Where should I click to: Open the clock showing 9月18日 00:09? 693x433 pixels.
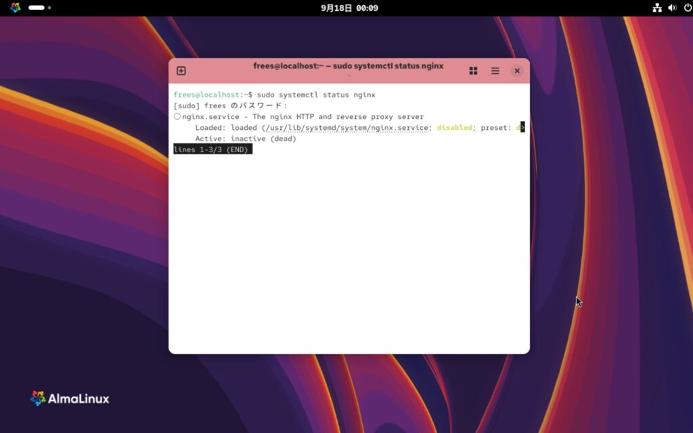pyautogui.click(x=349, y=8)
